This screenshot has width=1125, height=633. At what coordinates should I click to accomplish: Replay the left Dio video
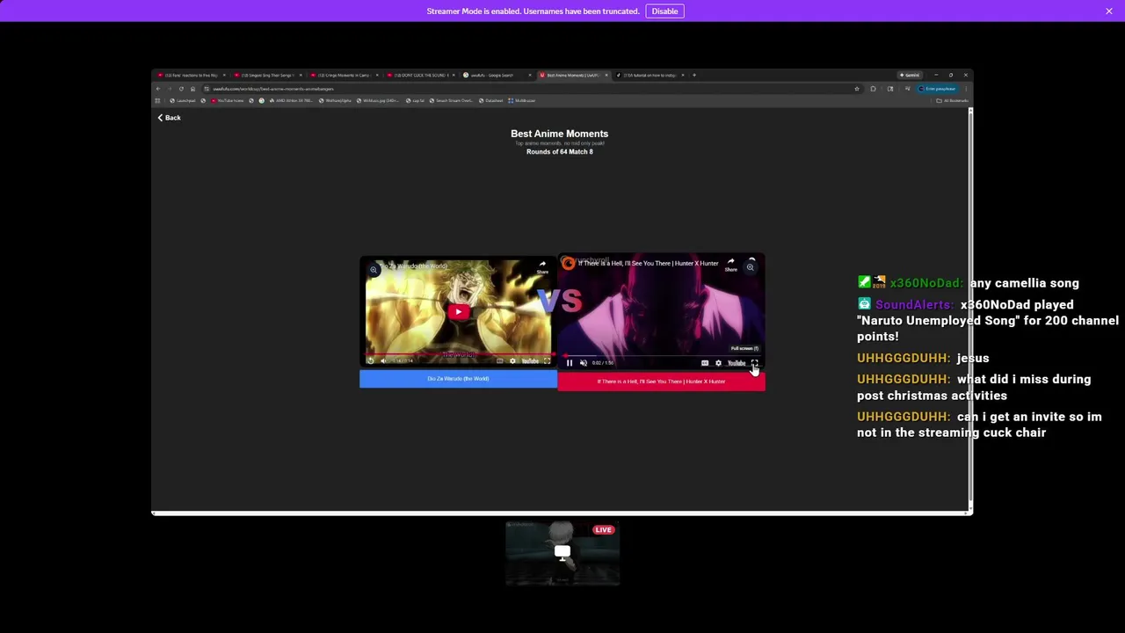click(371, 360)
